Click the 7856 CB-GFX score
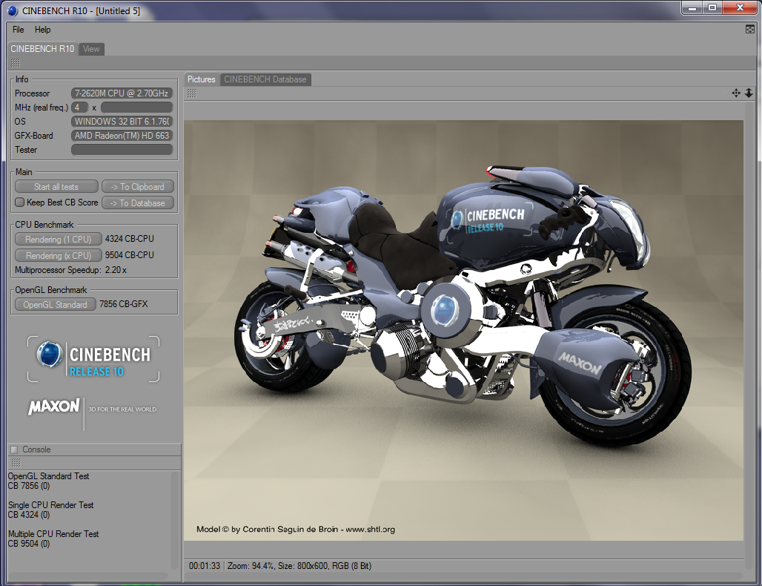 click(124, 304)
